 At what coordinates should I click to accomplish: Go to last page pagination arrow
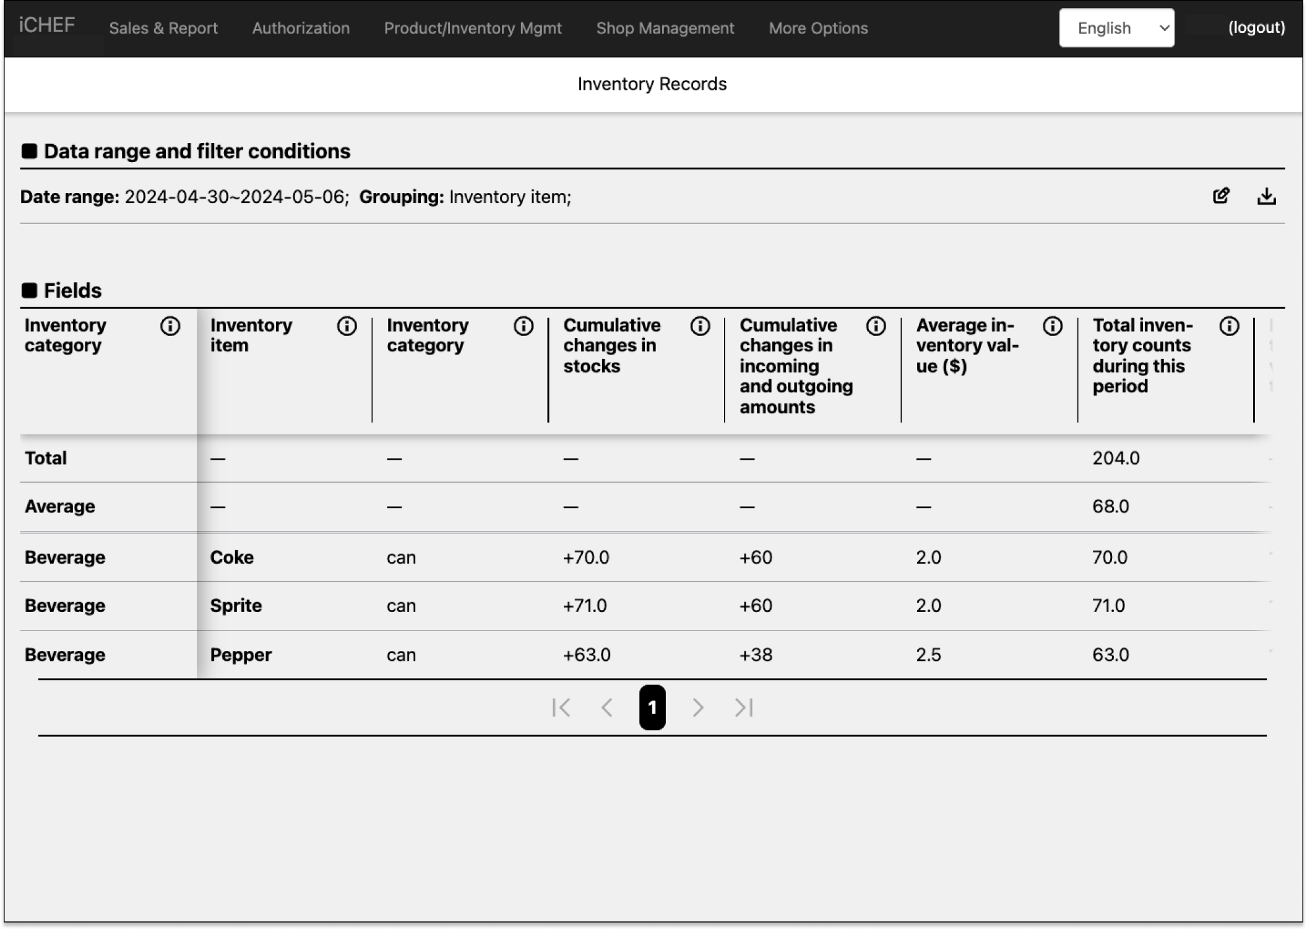(x=744, y=707)
